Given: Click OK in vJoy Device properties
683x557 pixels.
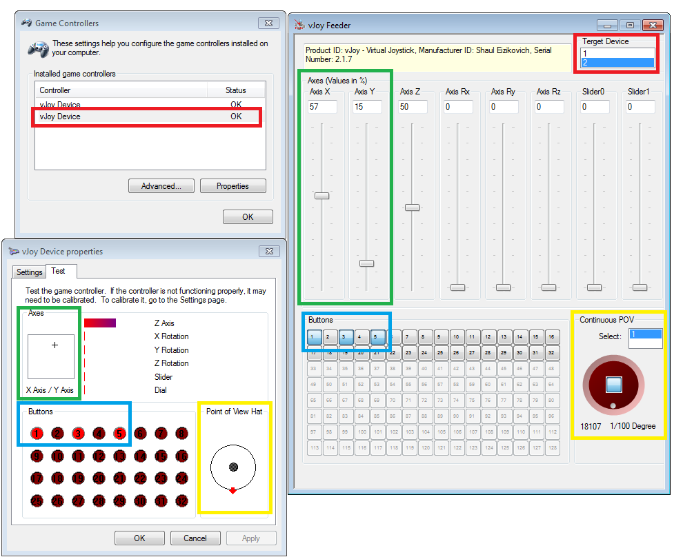Looking at the screenshot, I should (x=140, y=538).
